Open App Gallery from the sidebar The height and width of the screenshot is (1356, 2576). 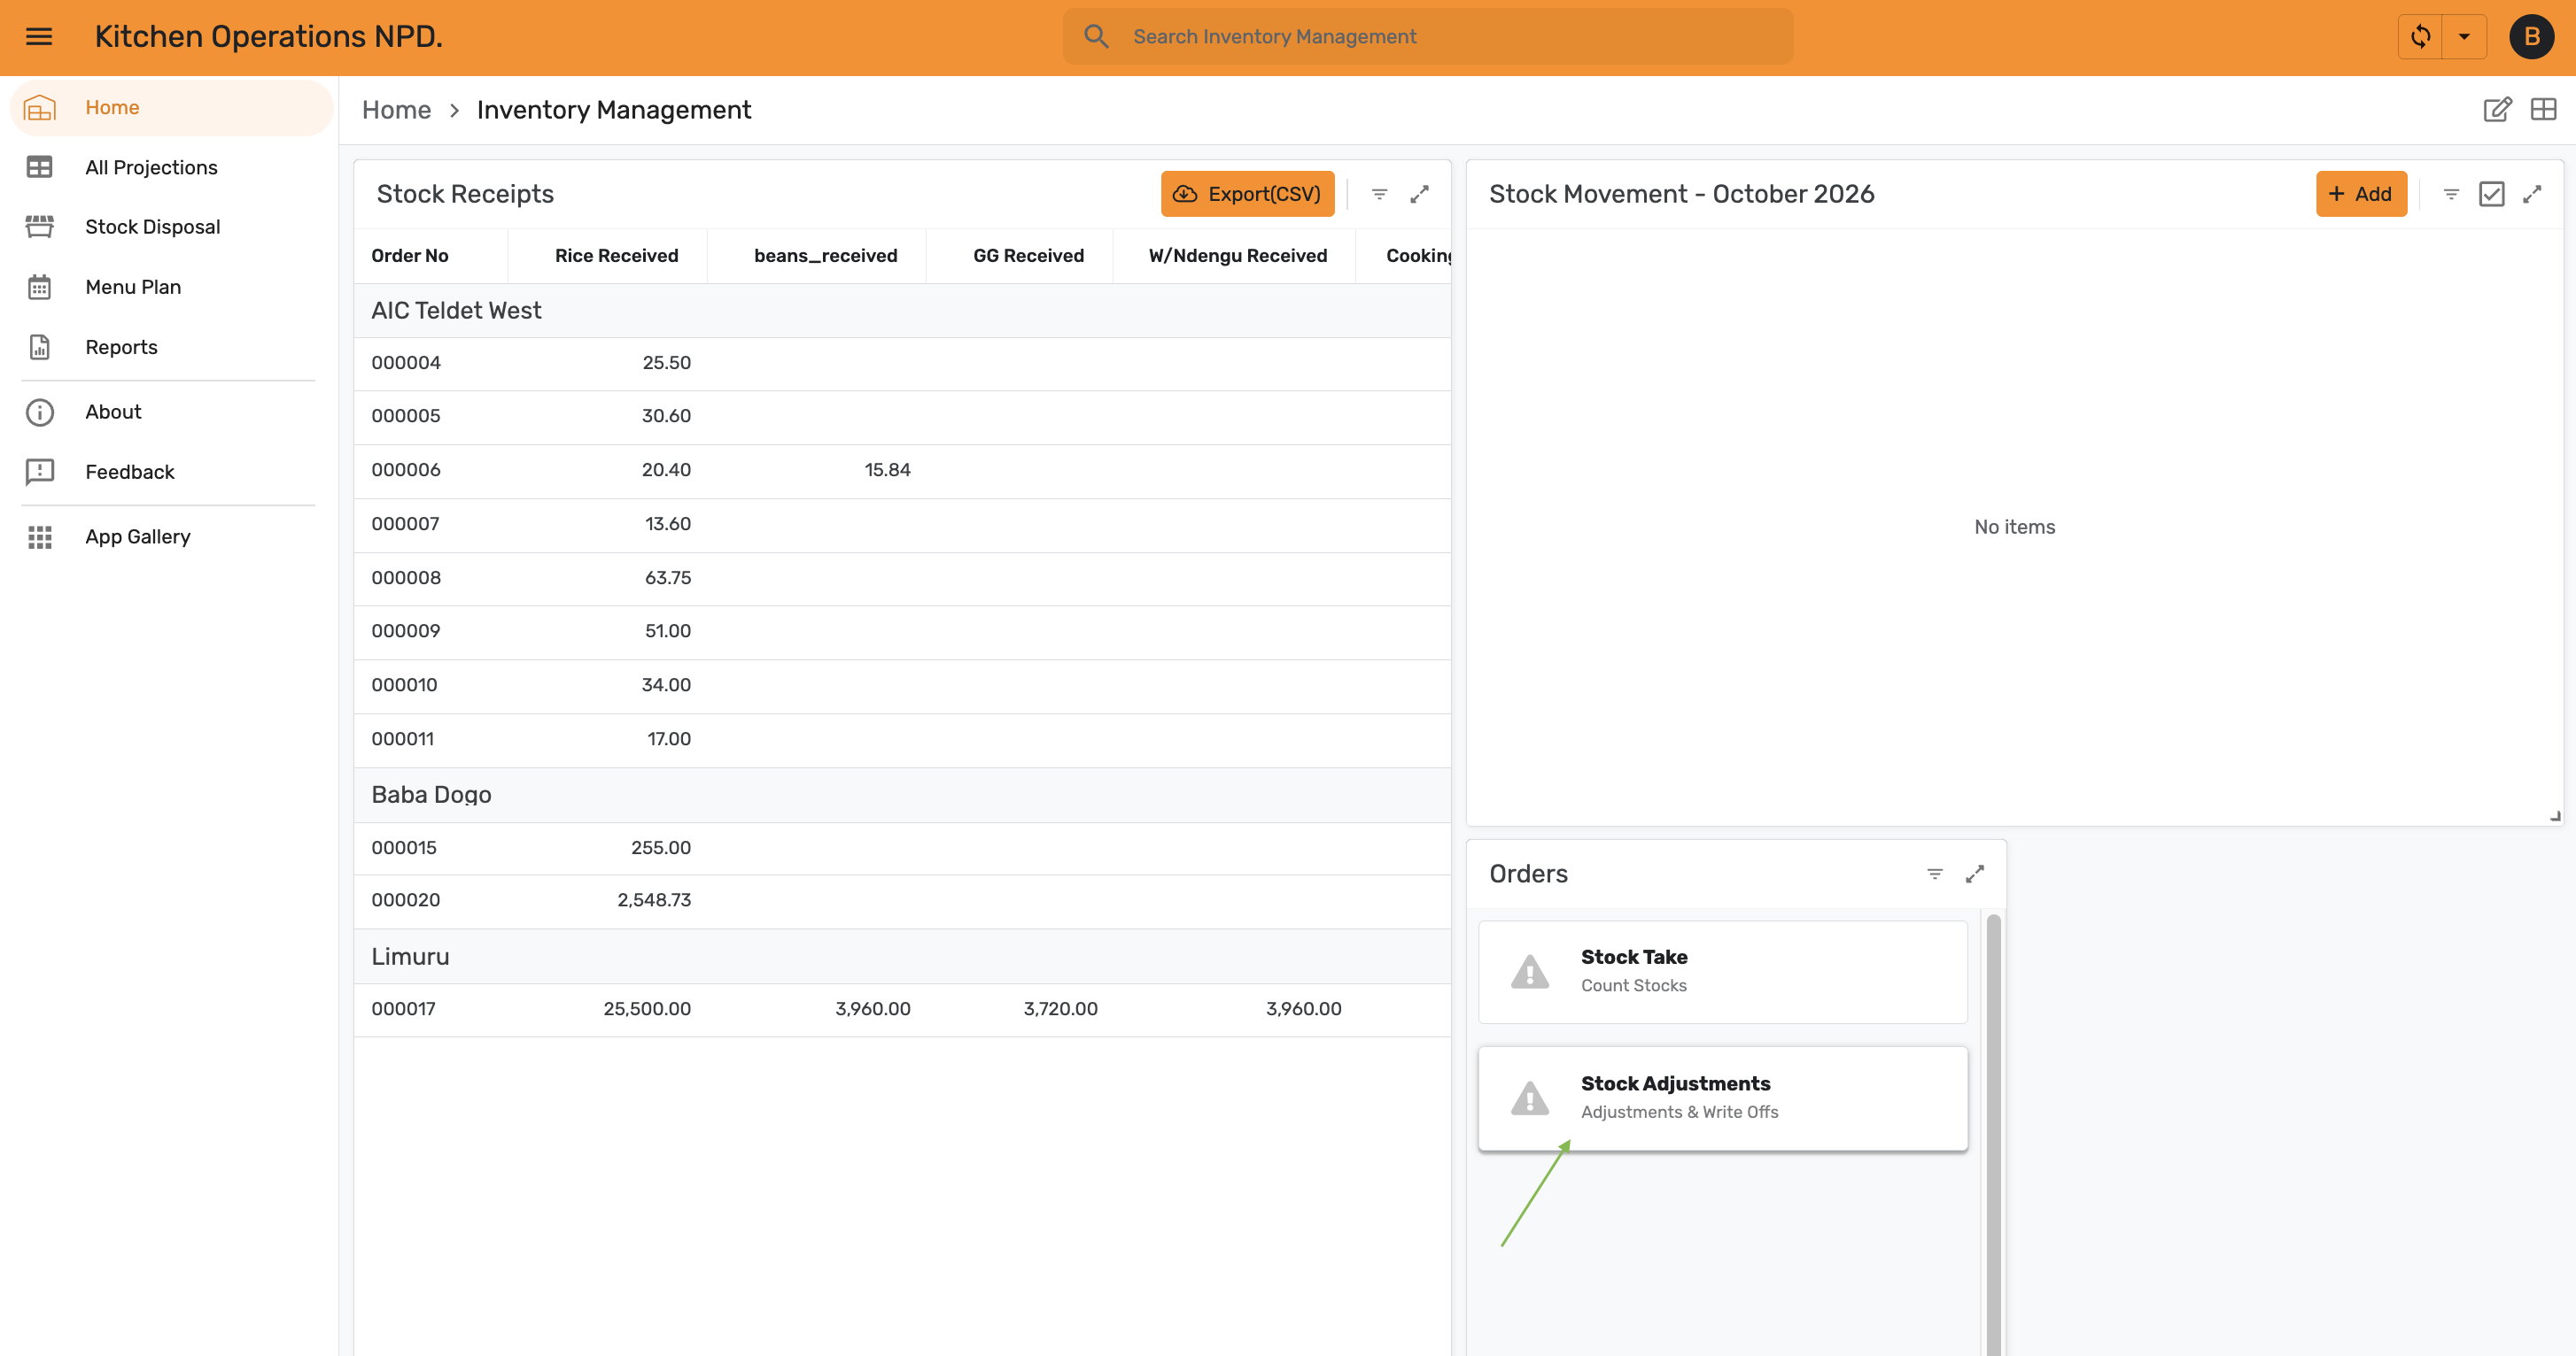point(171,536)
